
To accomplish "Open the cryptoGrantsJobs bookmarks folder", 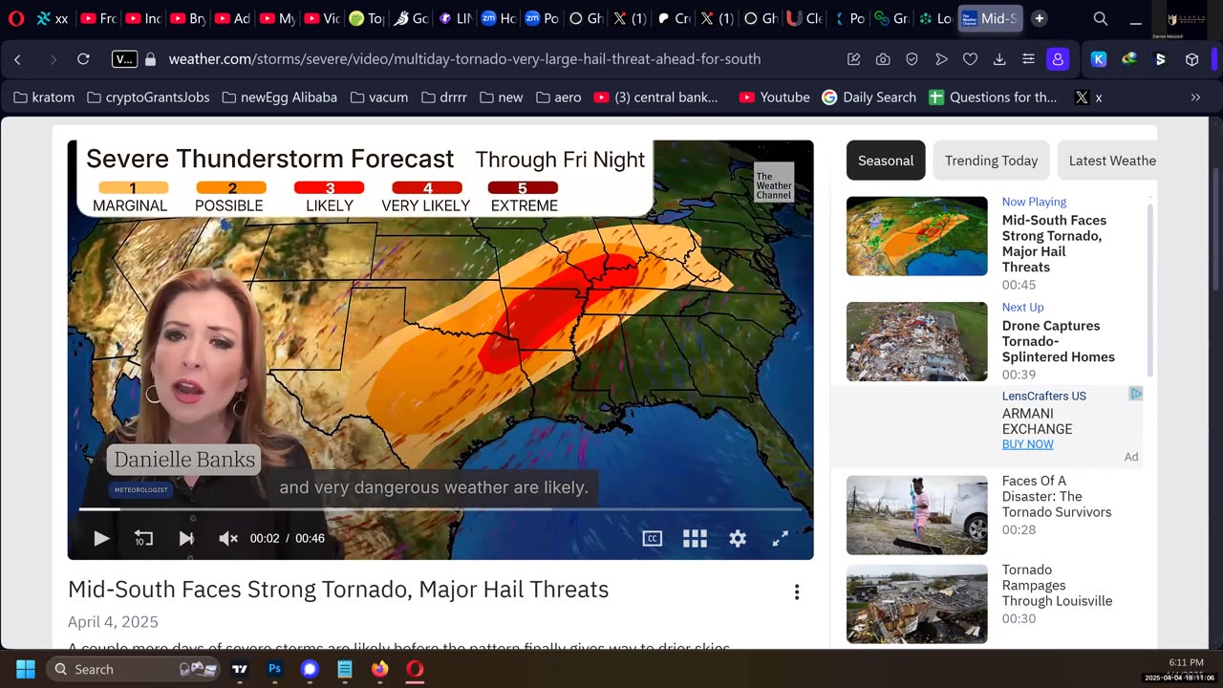I will pyautogui.click(x=148, y=97).
